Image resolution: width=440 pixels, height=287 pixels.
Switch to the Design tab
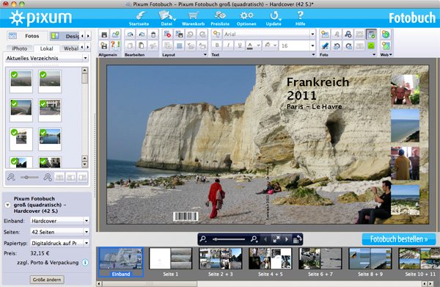tap(65, 36)
